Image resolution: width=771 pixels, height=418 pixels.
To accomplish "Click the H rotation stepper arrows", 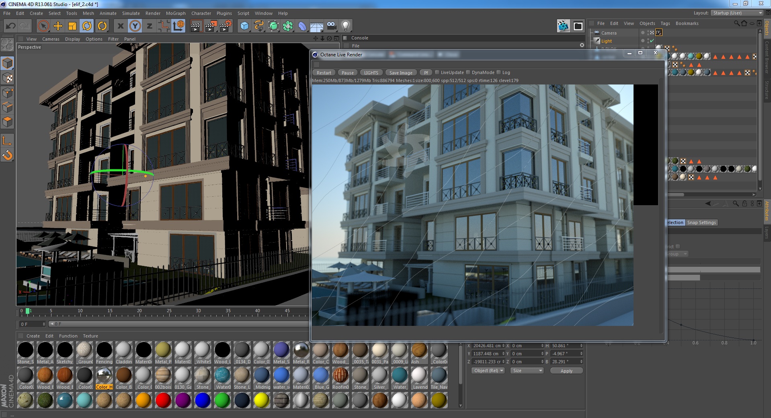I will 581,346.
